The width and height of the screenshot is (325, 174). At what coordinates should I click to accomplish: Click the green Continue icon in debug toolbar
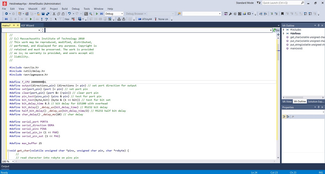pos(31,19)
